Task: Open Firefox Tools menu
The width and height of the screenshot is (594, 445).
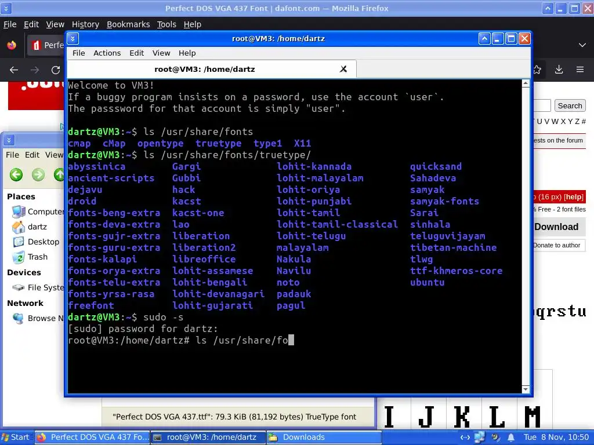Action: pyautogui.click(x=166, y=24)
